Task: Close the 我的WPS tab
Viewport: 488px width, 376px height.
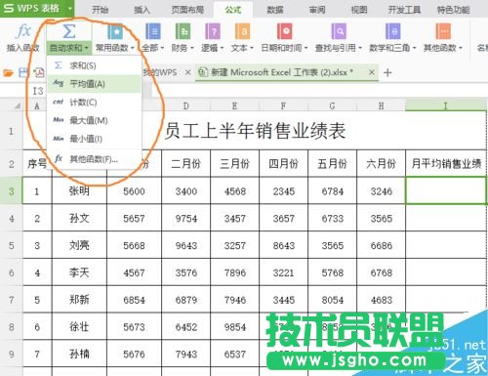Action: tap(188, 72)
